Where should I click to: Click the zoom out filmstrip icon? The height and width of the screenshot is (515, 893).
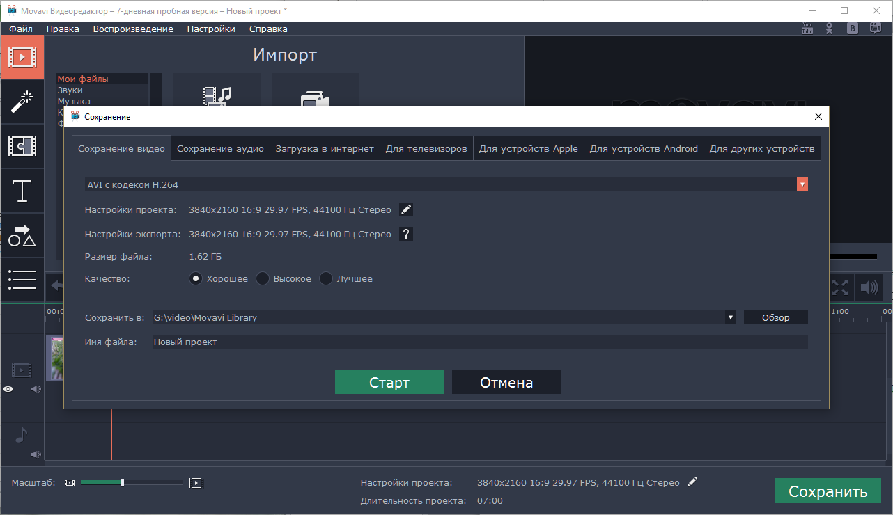point(70,482)
